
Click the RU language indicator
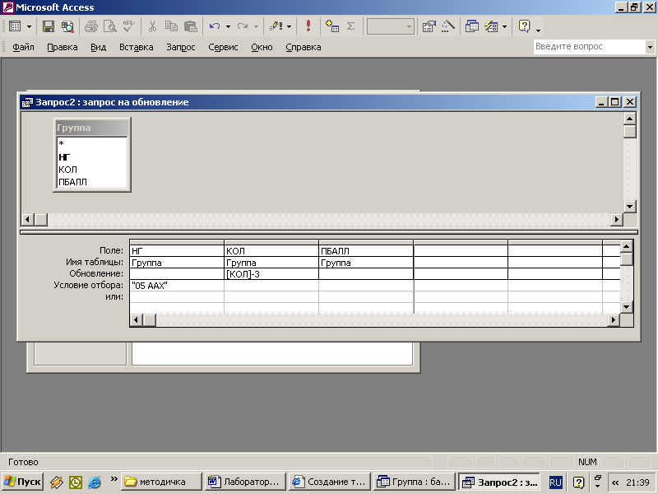tap(555, 482)
